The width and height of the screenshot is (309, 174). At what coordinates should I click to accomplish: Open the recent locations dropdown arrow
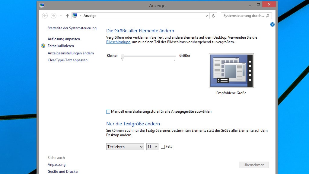coord(61,16)
